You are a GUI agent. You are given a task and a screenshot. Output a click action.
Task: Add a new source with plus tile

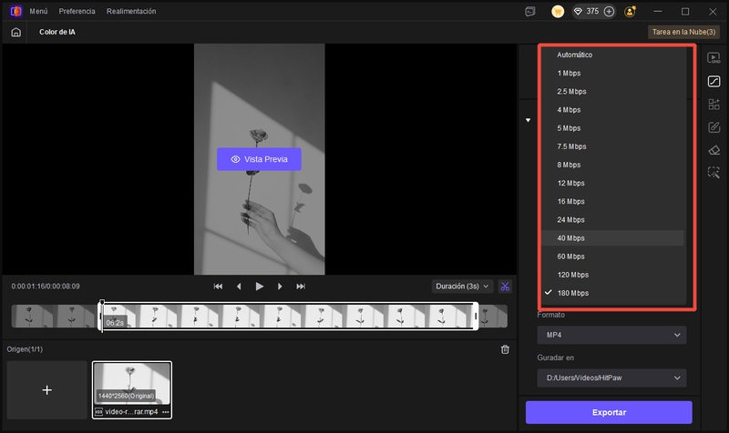coord(47,389)
